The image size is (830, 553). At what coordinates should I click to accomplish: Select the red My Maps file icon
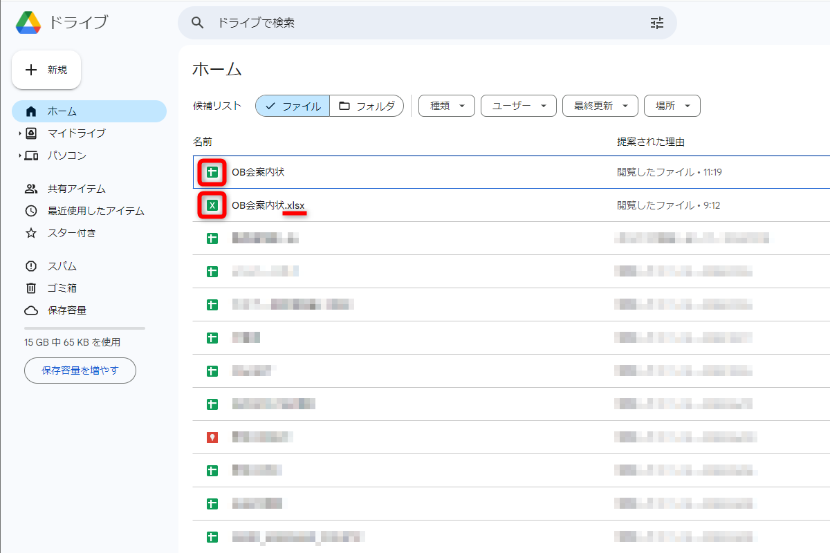212,437
